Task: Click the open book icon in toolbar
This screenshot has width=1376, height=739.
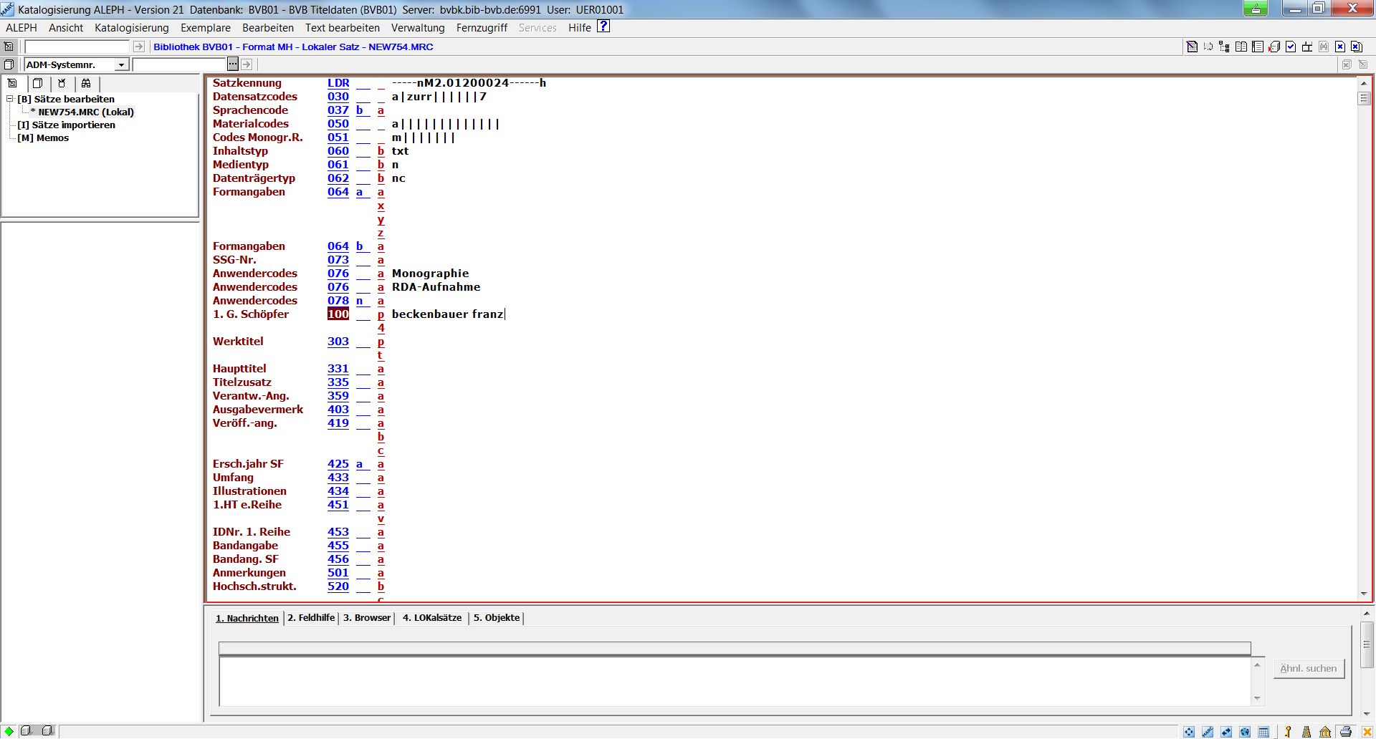Action: point(1241,47)
